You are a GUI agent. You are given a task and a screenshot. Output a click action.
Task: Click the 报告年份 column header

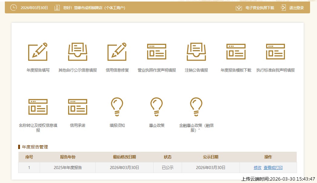tap(68, 157)
